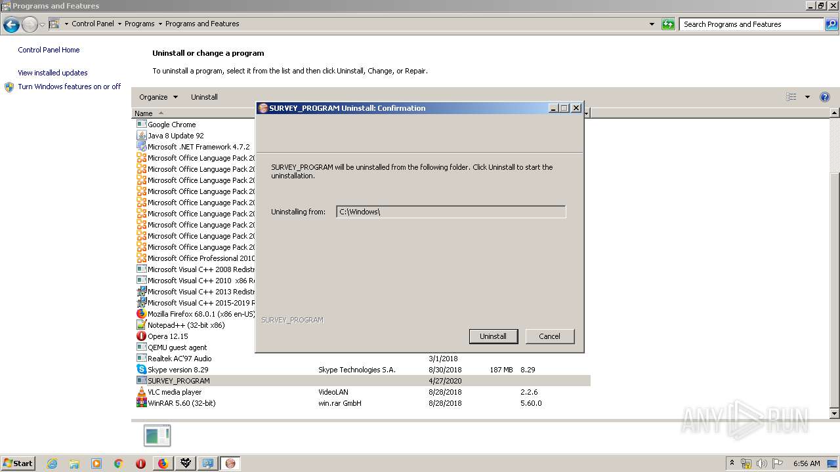Image resolution: width=840 pixels, height=472 pixels.
Task: Change the view with the views icon
Action: (x=791, y=97)
